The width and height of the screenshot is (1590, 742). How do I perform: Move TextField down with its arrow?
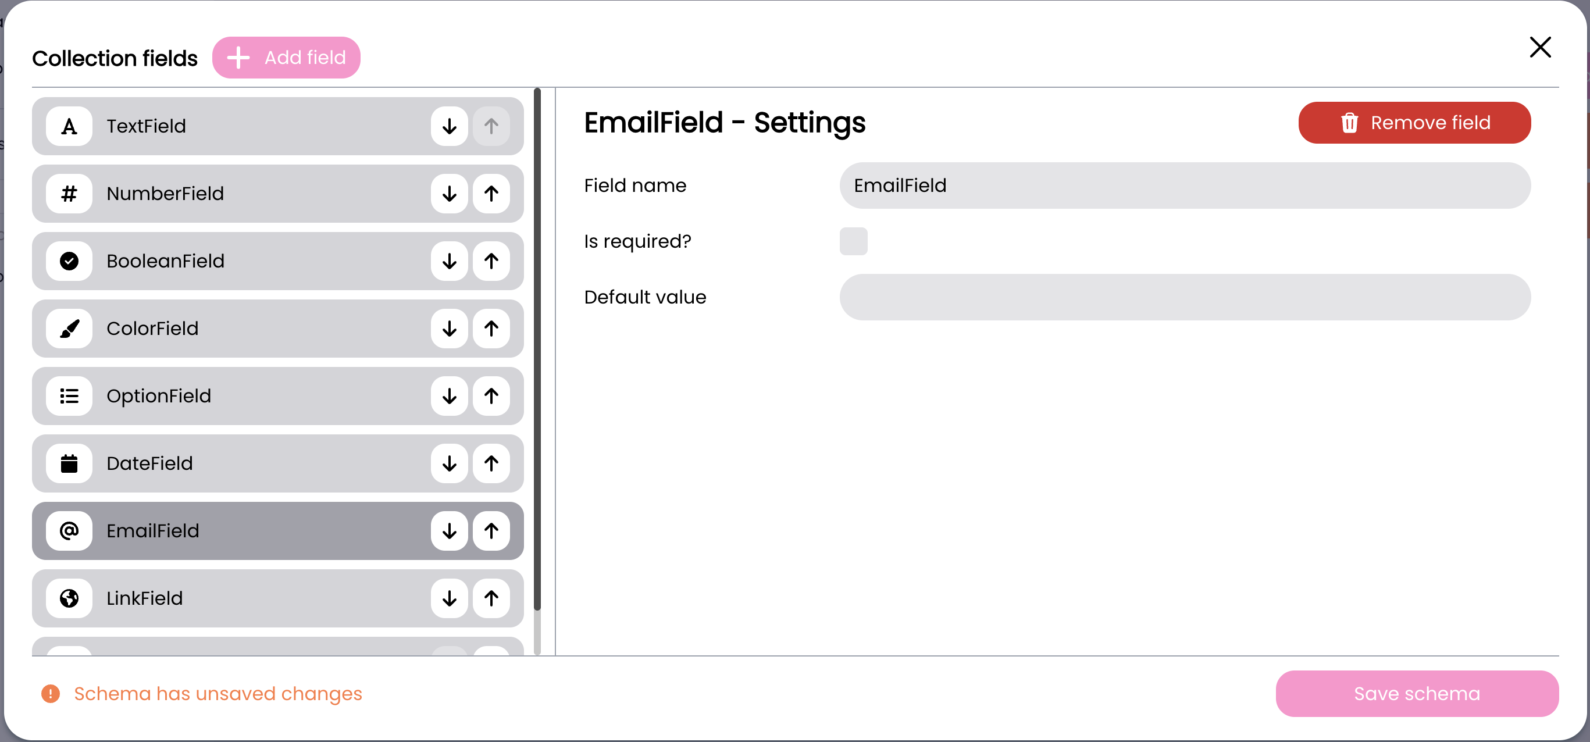coord(450,126)
